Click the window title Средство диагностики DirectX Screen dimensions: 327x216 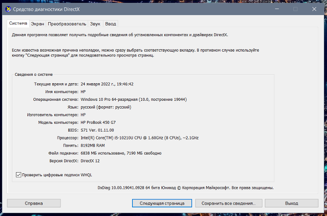tap(46, 9)
